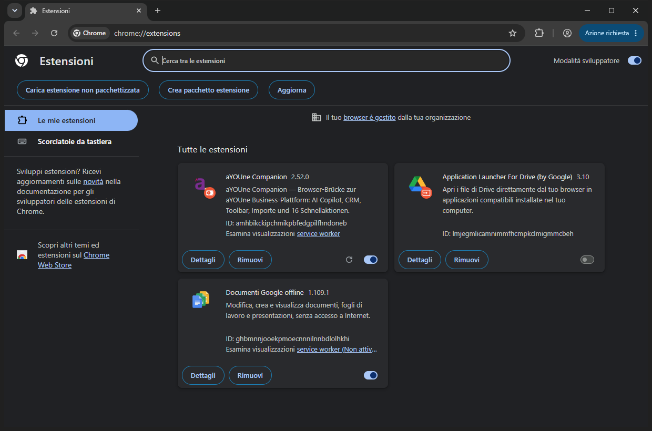Click ID lmjegmlicamnimmfhcmpkclmigmmcbeh text
652x431 pixels.
pos(508,233)
